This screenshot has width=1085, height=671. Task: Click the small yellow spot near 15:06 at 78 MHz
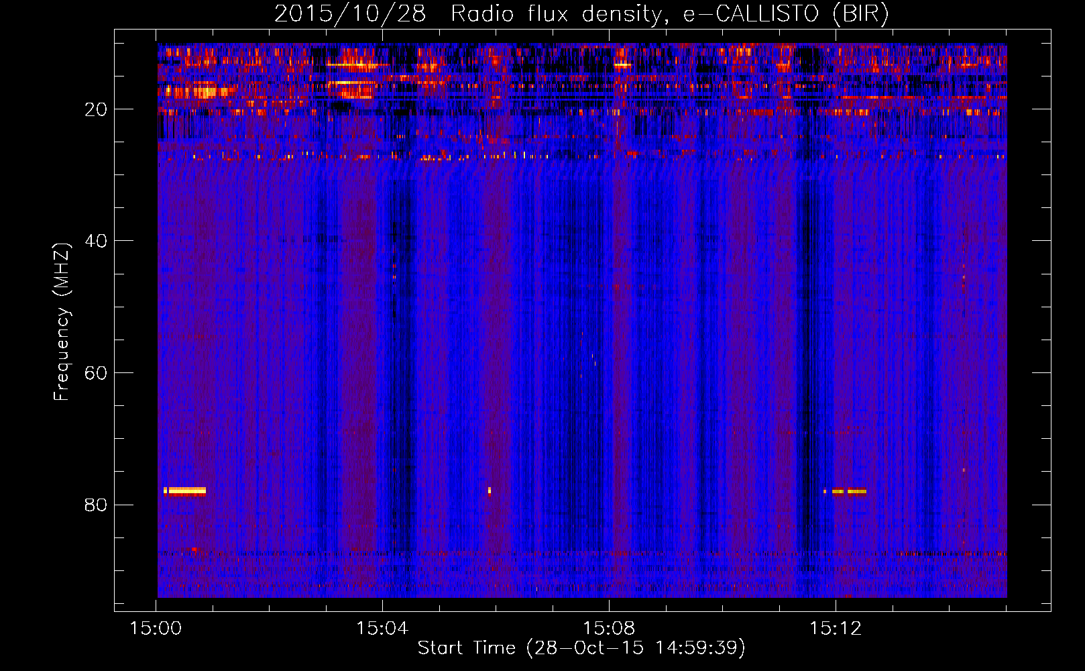(x=490, y=491)
